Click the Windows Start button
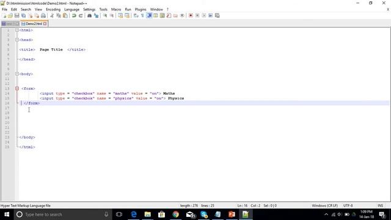Screen dimensions: 391x220 click(7, 215)
